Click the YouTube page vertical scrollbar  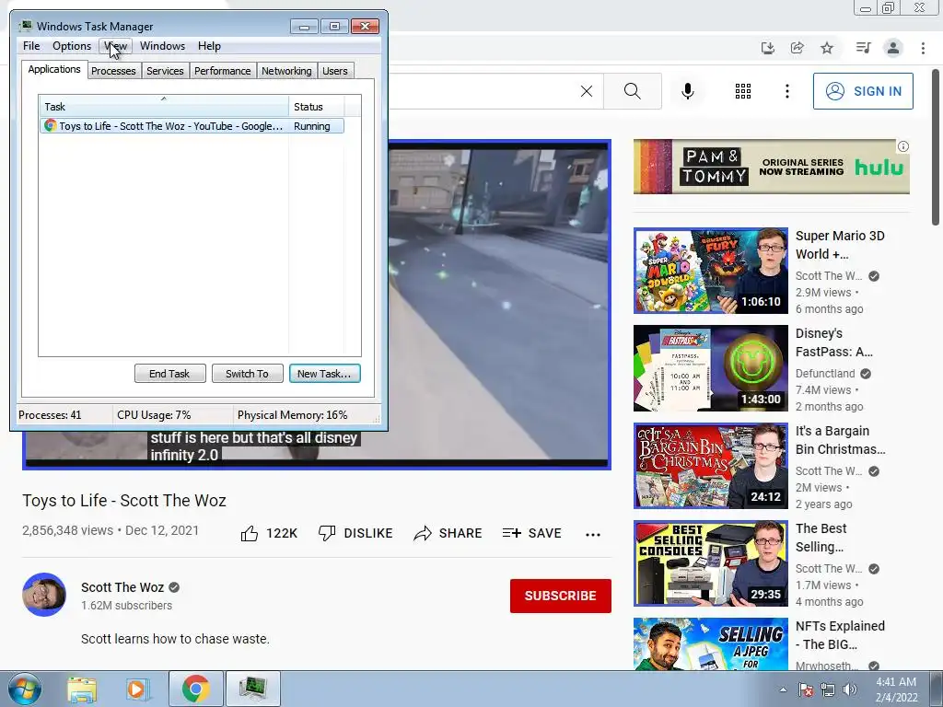(936, 147)
